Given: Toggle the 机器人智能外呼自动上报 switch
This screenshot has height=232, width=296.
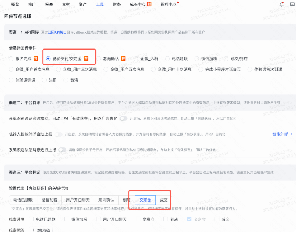Looking at the screenshot, I should coord(58,134).
